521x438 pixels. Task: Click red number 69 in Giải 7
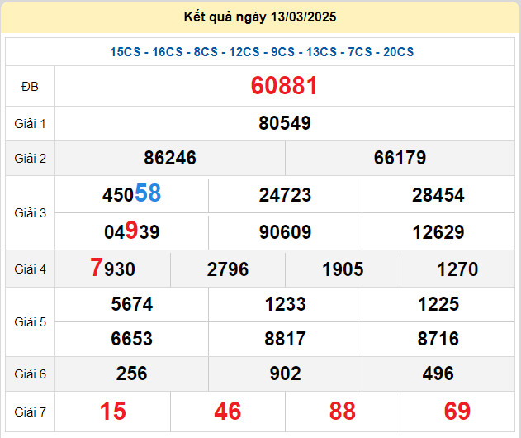coord(457,411)
